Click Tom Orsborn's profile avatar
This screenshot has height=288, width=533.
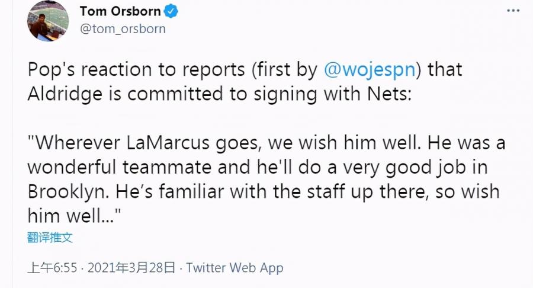[x=47, y=21]
